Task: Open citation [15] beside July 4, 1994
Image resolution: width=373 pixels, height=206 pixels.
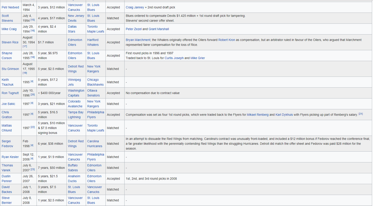Action: 33,20
